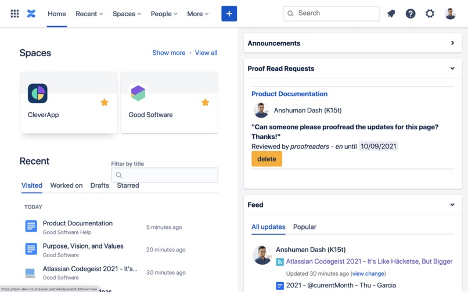Open Purpose, Vision, and Values page
The image size is (468, 292).
pyautogui.click(x=83, y=246)
